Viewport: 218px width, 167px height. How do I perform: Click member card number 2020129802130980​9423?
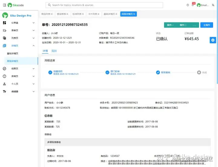point(125,103)
